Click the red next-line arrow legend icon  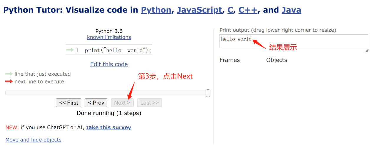point(9,81)
